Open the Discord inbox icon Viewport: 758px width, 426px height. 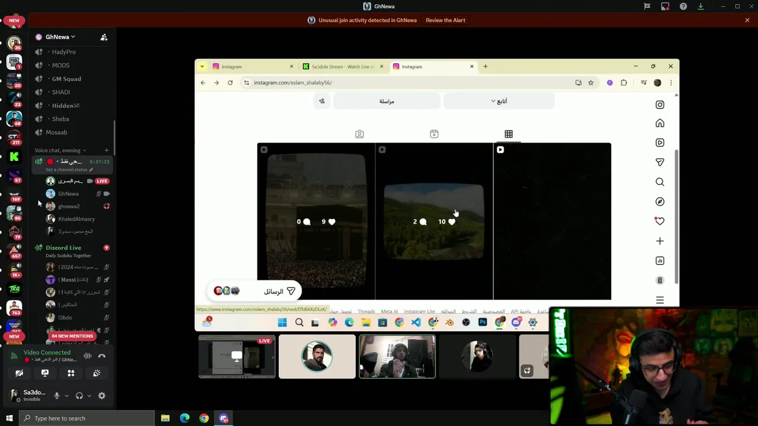coord(665,7)
